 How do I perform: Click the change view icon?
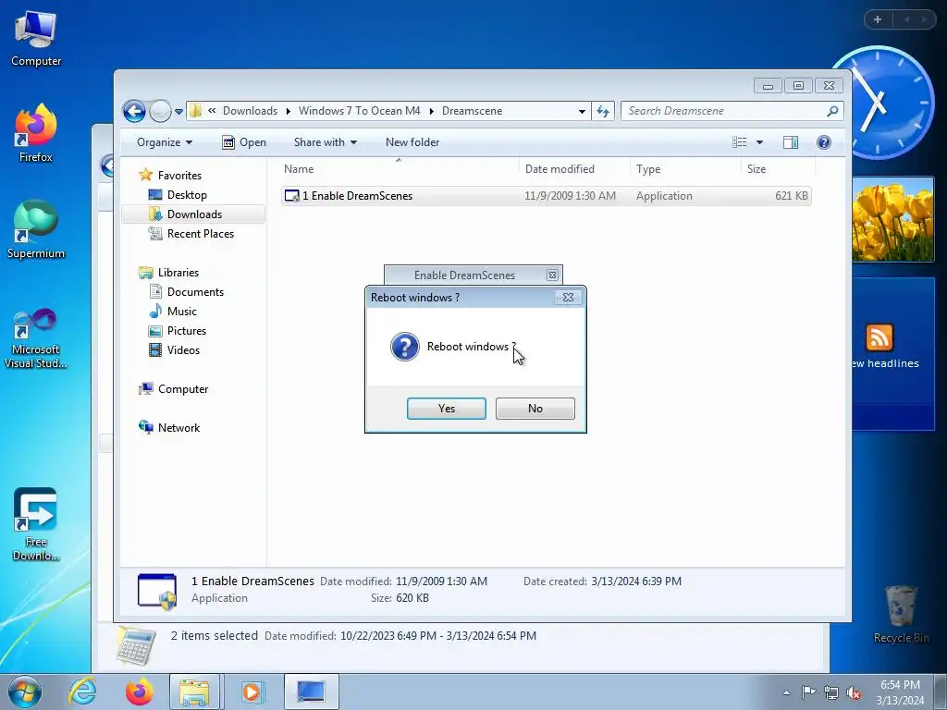coord(739,142)
